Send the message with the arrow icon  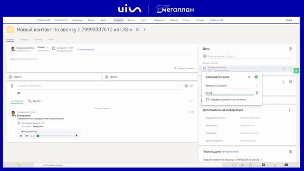[x=191, y=85]
